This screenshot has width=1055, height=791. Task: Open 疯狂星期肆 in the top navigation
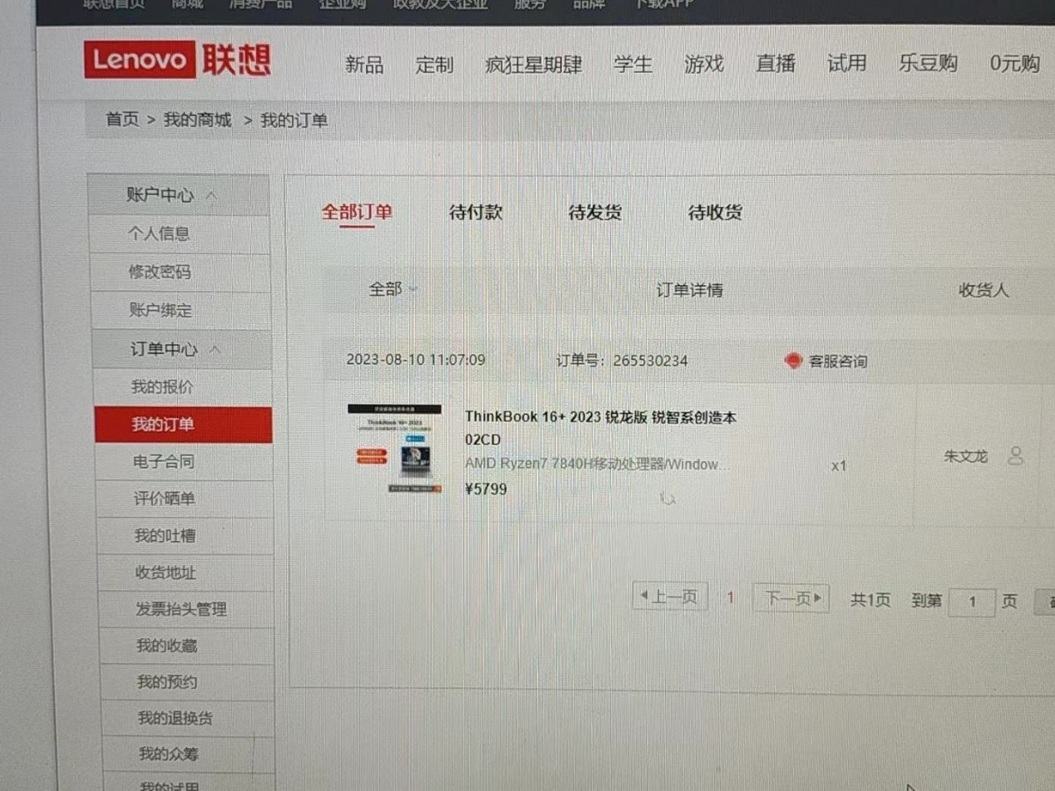coord(534,64)
